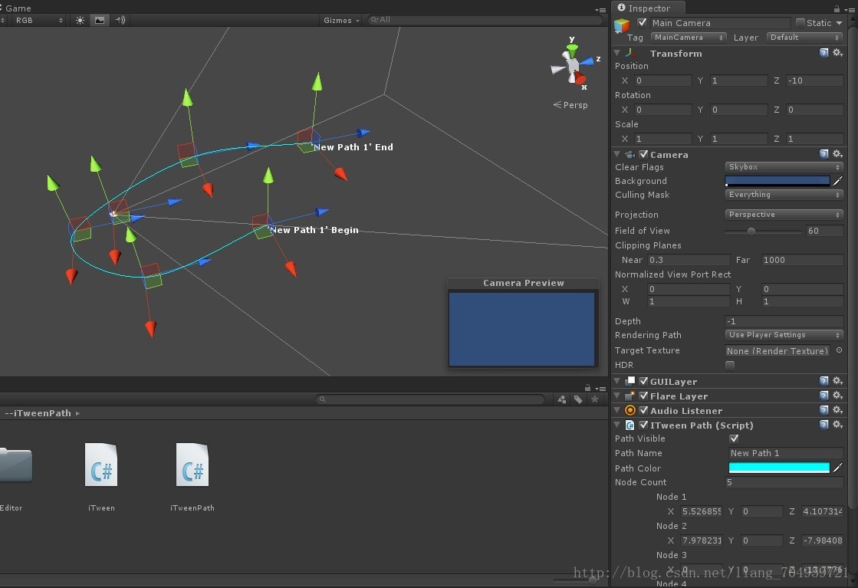858x588 pixels.
Task: Toggle the Static checkbox
Action: (x=800, y=23)
